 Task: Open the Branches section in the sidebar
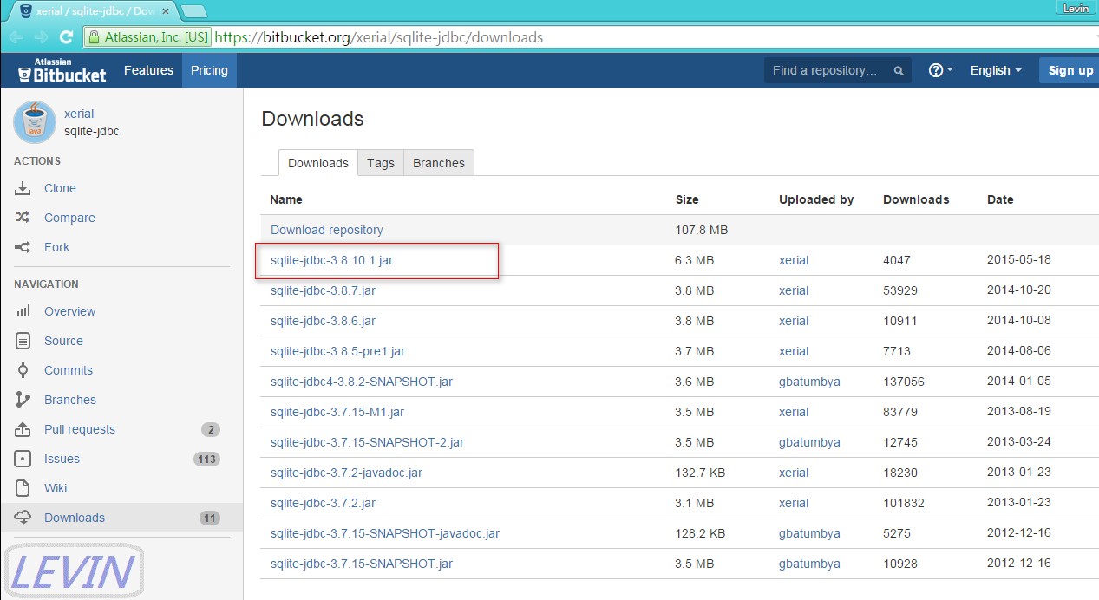pyautogui.click(x=69, y=400)
